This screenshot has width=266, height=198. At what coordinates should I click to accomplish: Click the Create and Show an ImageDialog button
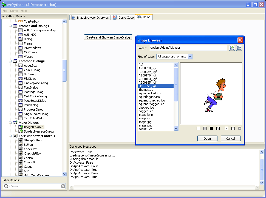108,37
